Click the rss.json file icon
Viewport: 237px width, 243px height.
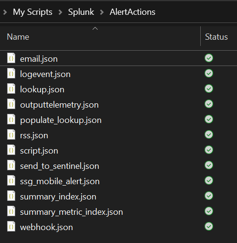pos(11,134)
